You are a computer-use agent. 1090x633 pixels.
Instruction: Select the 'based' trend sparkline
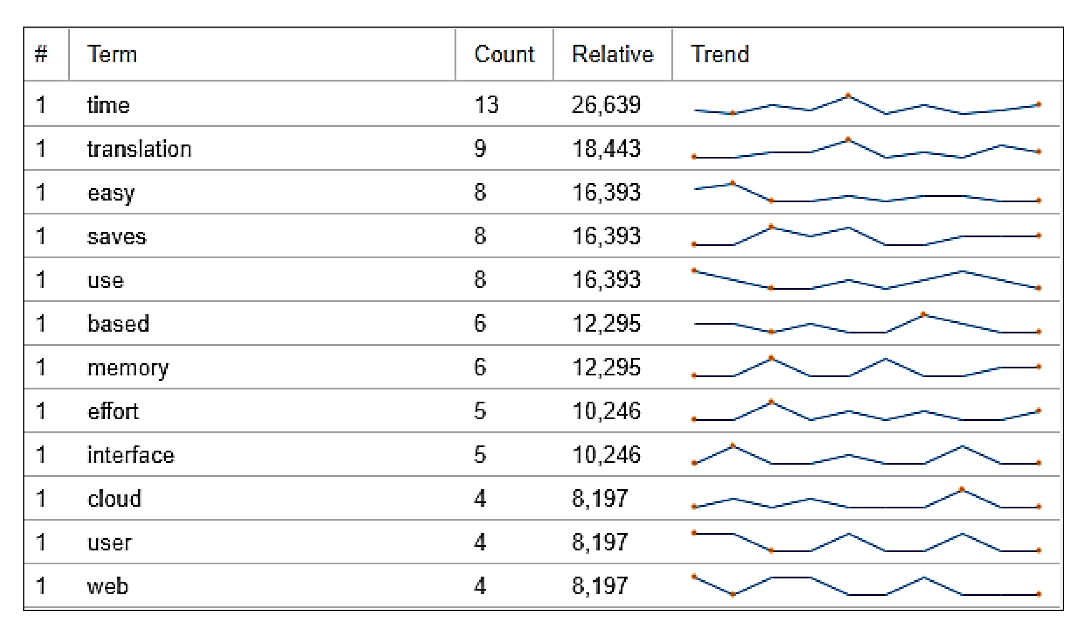[x=866, y=324]
